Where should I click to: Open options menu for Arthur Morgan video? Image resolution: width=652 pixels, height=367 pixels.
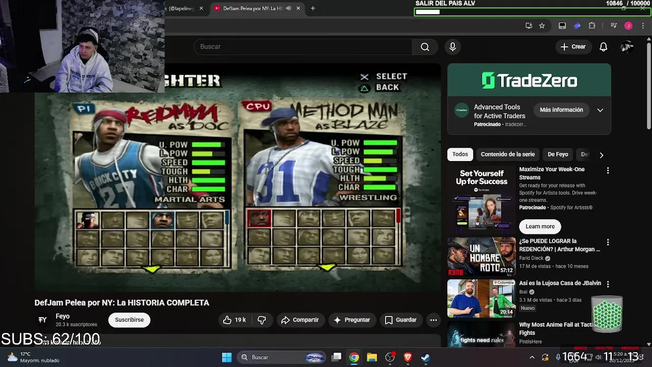(608, 243)
